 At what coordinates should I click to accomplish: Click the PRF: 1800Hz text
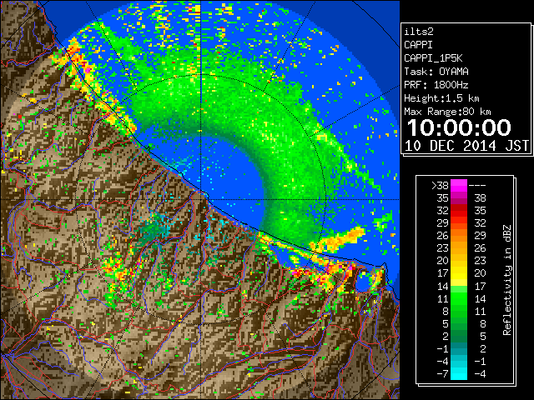(x=436, y=85)
